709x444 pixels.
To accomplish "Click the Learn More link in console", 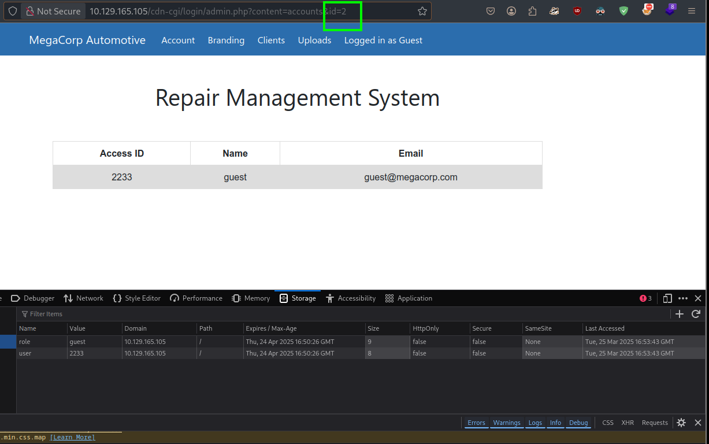I will tap(73, 437).
